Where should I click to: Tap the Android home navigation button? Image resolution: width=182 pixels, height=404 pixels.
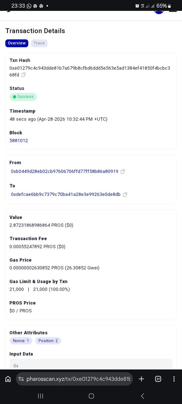91,396
